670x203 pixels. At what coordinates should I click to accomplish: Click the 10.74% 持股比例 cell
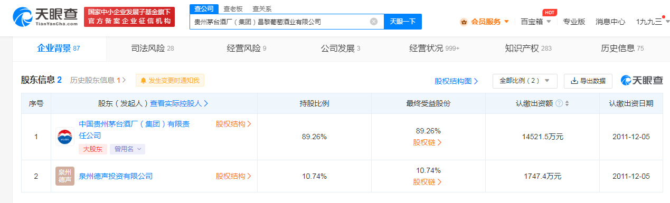click(314, 176)
